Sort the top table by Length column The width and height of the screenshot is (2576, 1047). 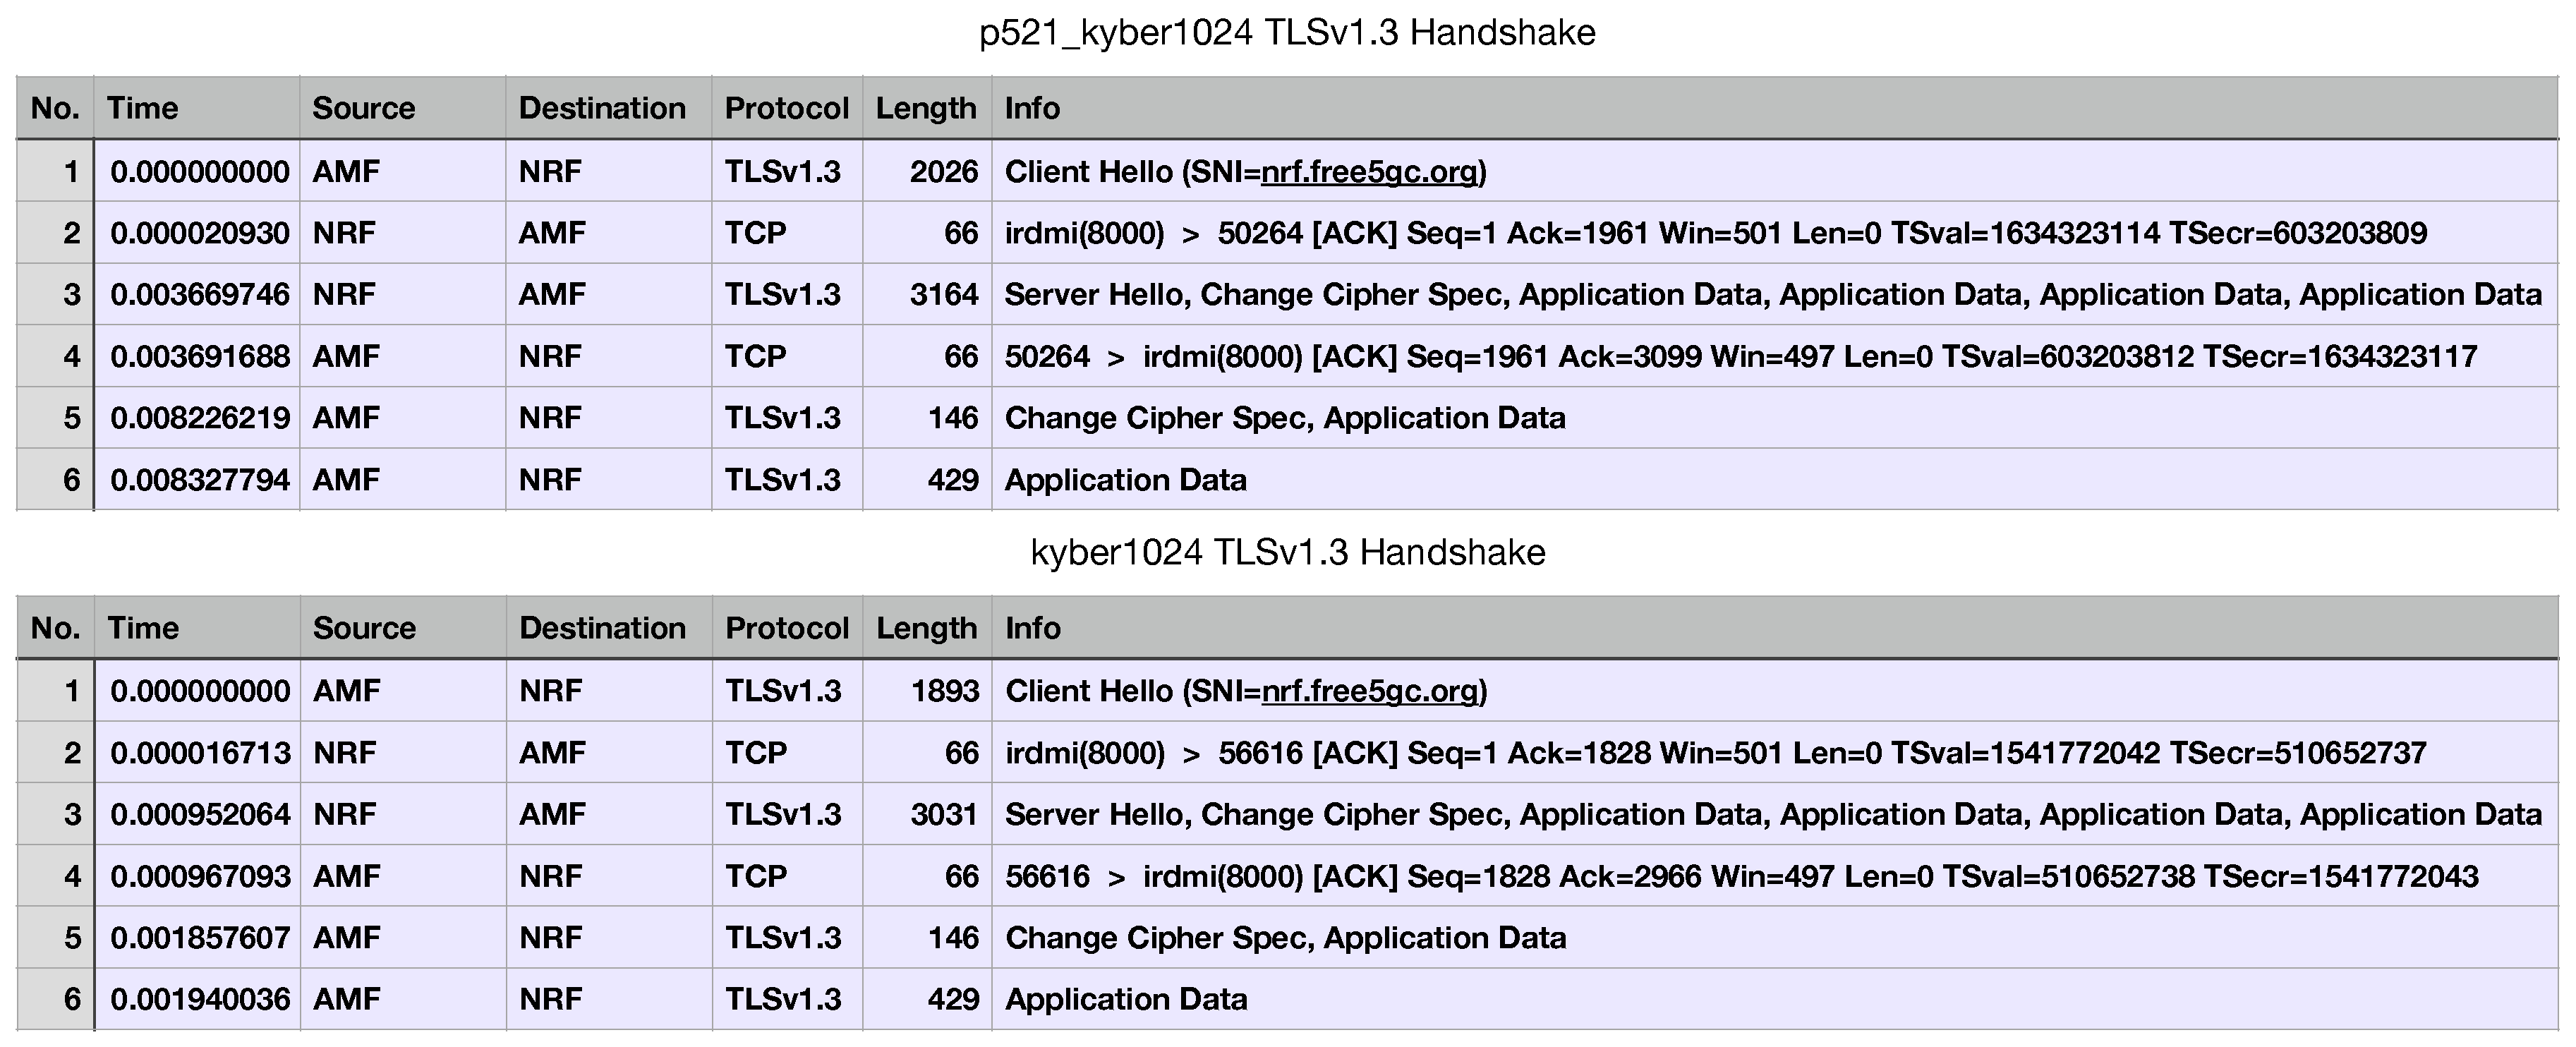[x=925, y=108]
